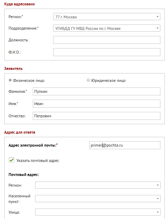Click the Должность text field
The height and width of the screenshot is (219, 168).
coord(107,40)
